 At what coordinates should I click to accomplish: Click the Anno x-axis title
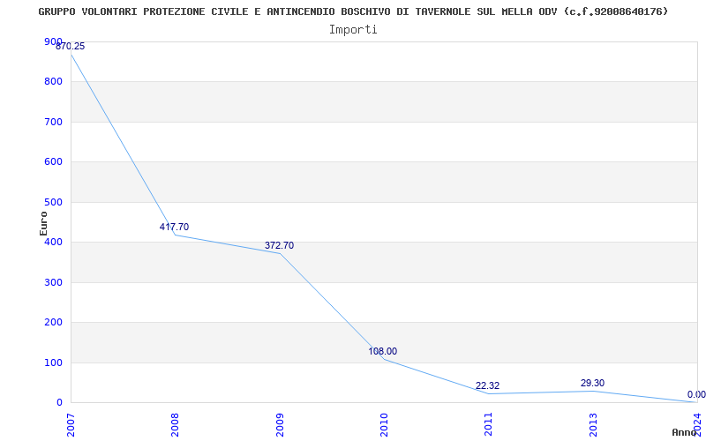[685, 432]
